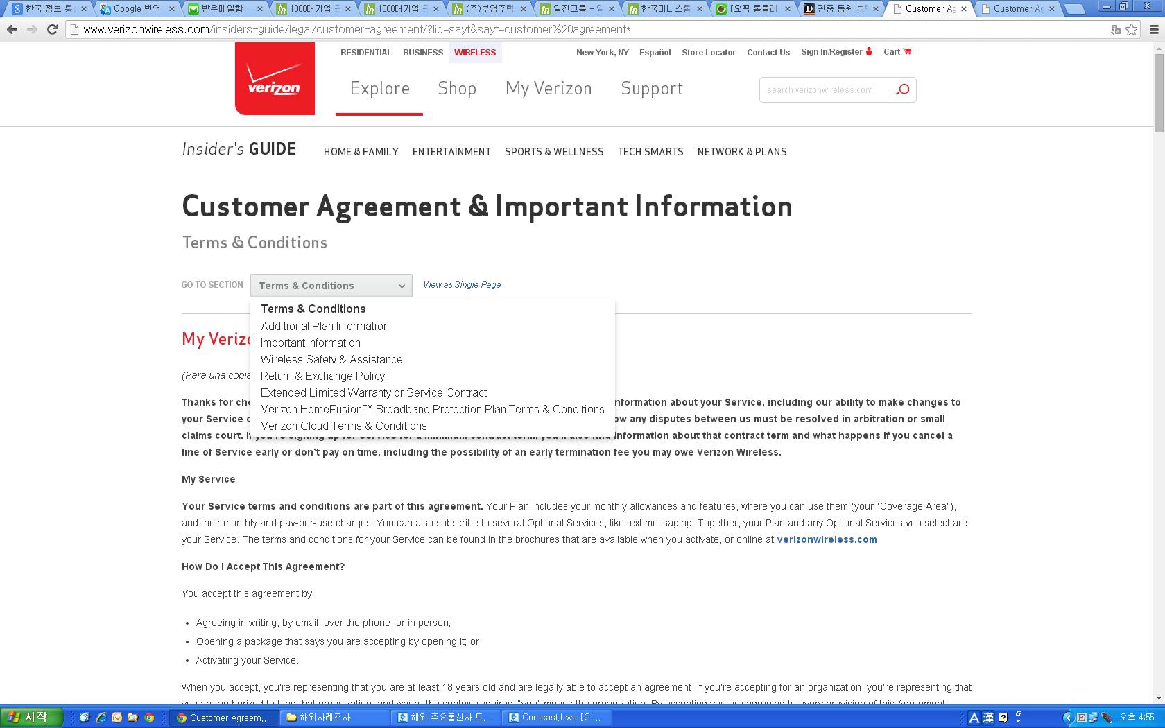1165x728 pixels.
Task: Click the translate page icon in address bar
Action: coord(1116,30)
